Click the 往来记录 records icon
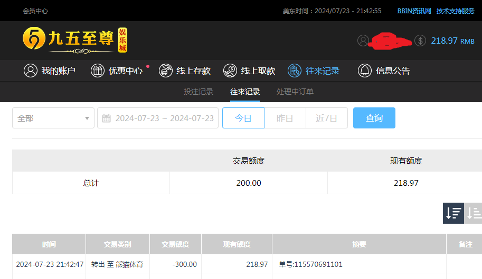This screenshot has height=279, width=482. pyautogui.click(x=295, y=71)
